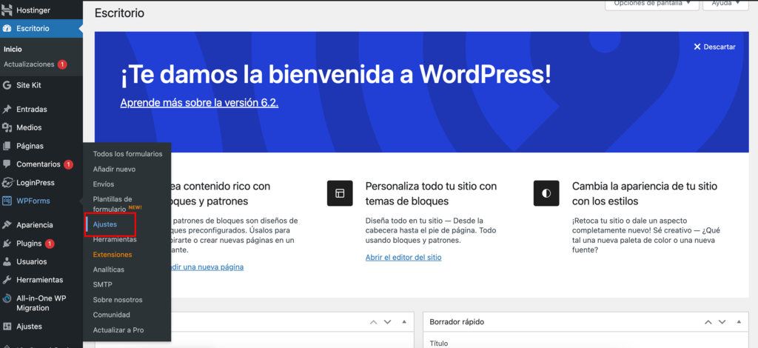This screenshot has width=758, height=348.
Task: Go to Inicio under Escritorio
Action: (13, 50)
